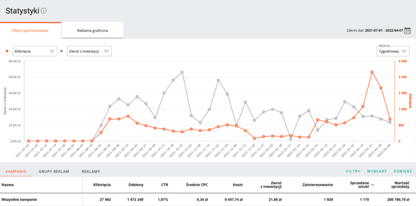Click the gray peak point at 2021-10-25
Viewport: 416px width, 206px height.
pos(182,72)
